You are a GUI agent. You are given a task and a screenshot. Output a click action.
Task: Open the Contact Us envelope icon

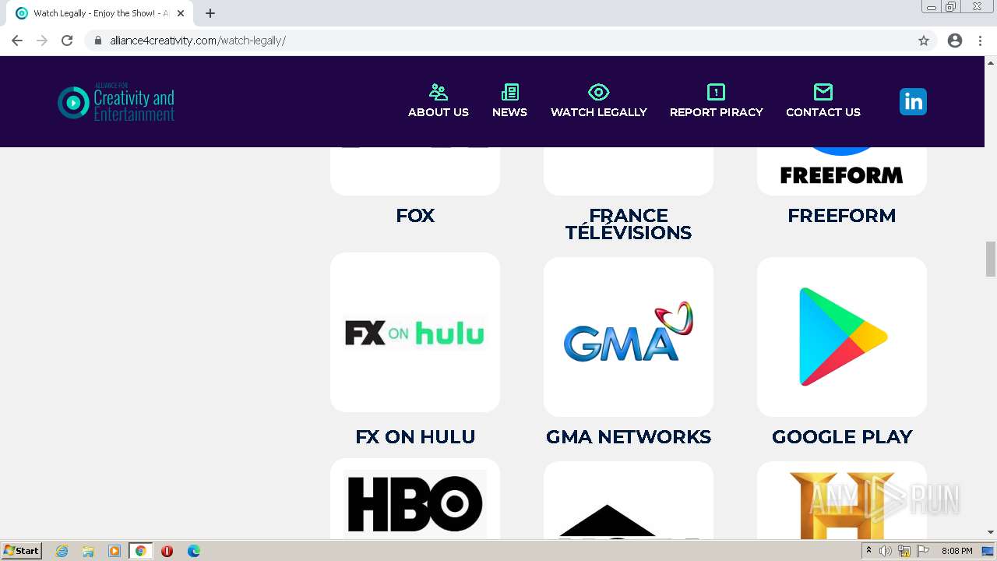coord(823,92)
